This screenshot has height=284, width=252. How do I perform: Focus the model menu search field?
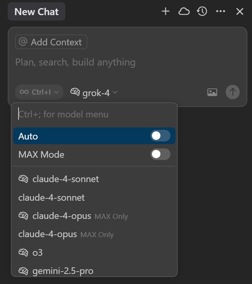[94, 114]
